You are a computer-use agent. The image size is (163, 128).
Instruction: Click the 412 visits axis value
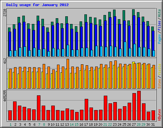tap(5, 61)
